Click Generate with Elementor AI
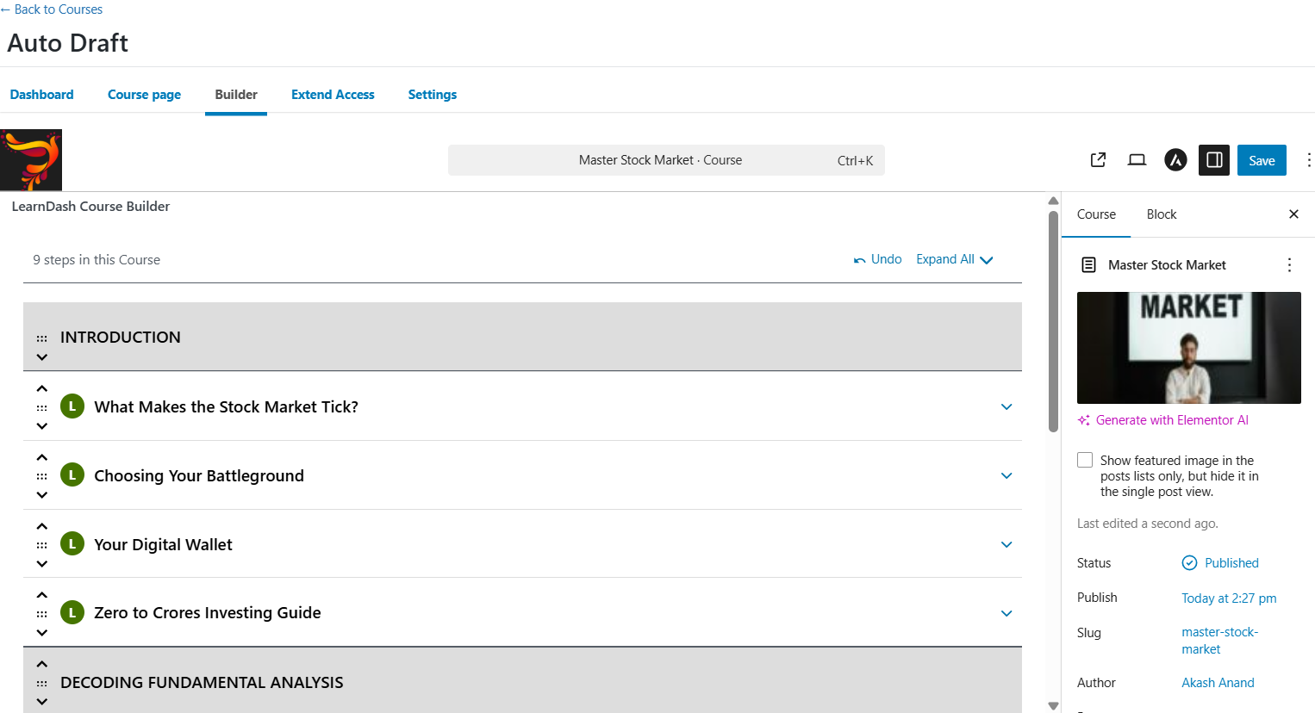The height and width of the screenshot is (713, 1315). pyautogui.click(x=1170, y=419)
